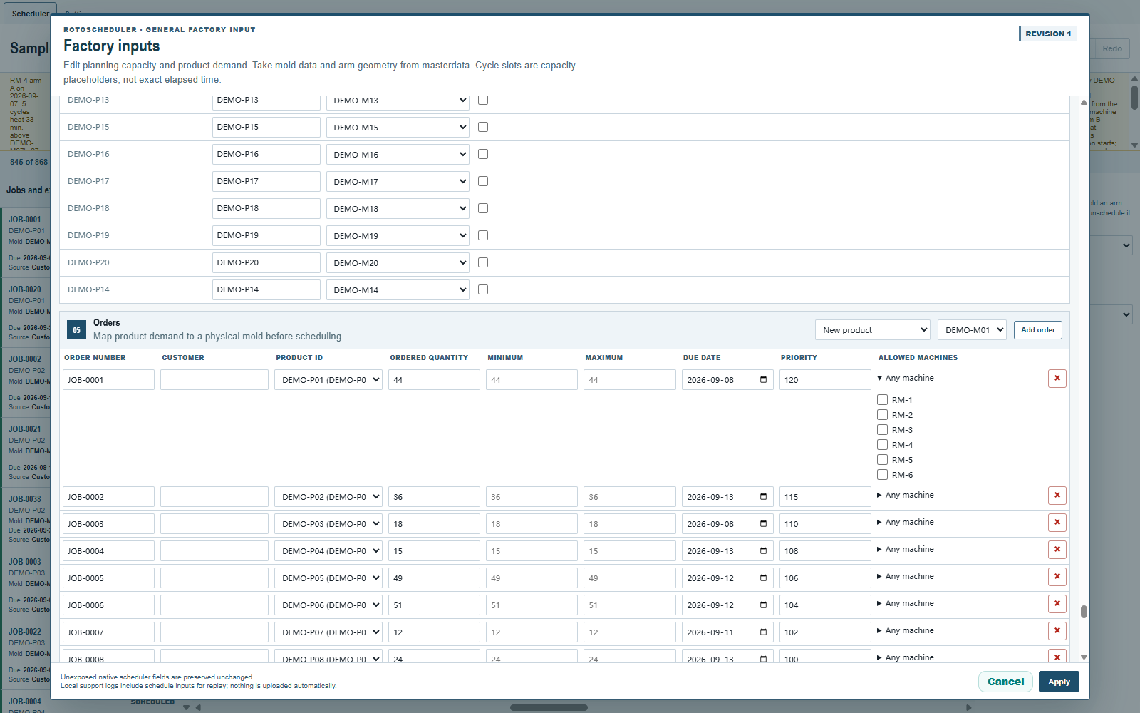Cancel the Factory inputs dialog
Image resolution: width=1140 pixels, height=713 pixels.
[x=1005, y=682]
